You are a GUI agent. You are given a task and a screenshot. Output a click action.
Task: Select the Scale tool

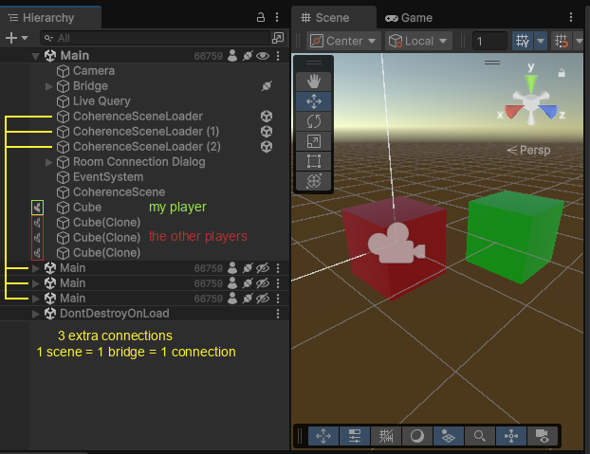coord(314,141)
